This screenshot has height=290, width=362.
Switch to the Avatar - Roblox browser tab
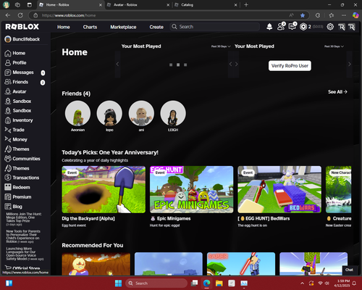tap(138, 5)
